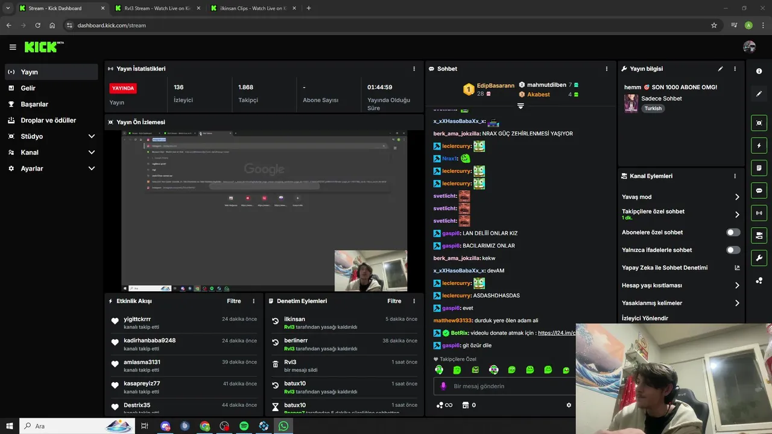Screen dimensions: 772x434
Task: Open Denetim Eylemleri three-dot menu
Action: (x=414, y=301)
